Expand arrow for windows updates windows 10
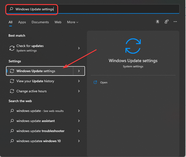Viewport: 186px width, 157px height. (79, 141)
